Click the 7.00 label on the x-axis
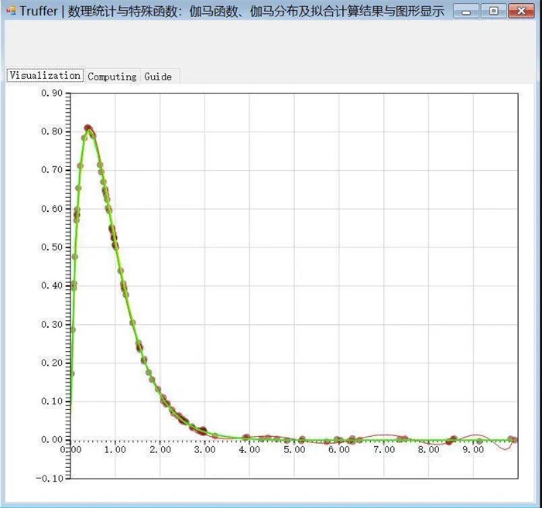 click(383, 449)
